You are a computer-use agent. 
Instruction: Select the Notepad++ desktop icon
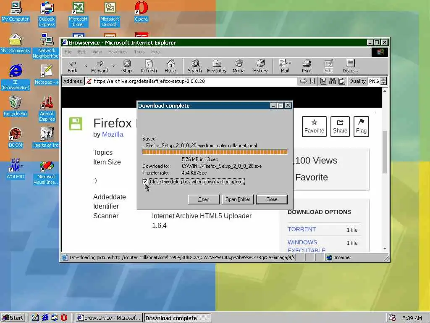point(47,75)
